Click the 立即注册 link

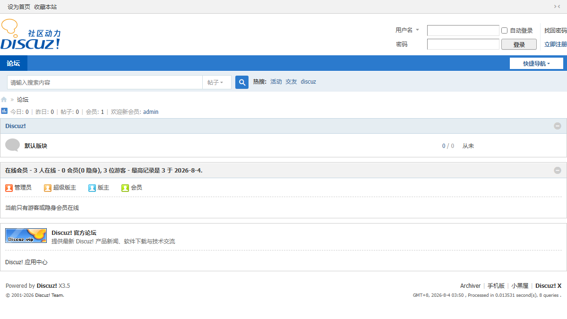coord(556,44)
